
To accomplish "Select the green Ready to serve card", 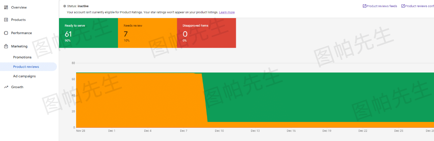I will [88, 33].
